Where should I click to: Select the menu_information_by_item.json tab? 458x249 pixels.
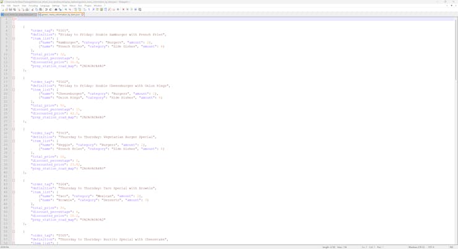60,14
